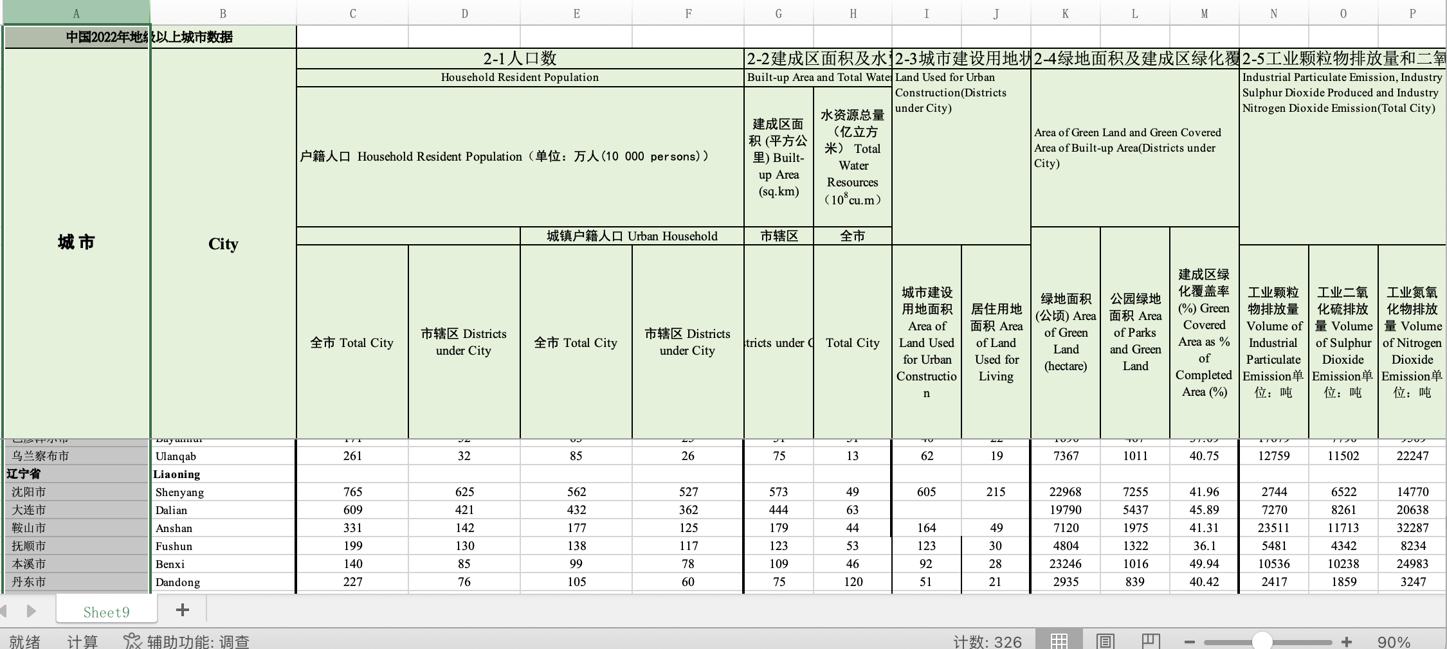Select the Sheet9 tab

point(106,612)
